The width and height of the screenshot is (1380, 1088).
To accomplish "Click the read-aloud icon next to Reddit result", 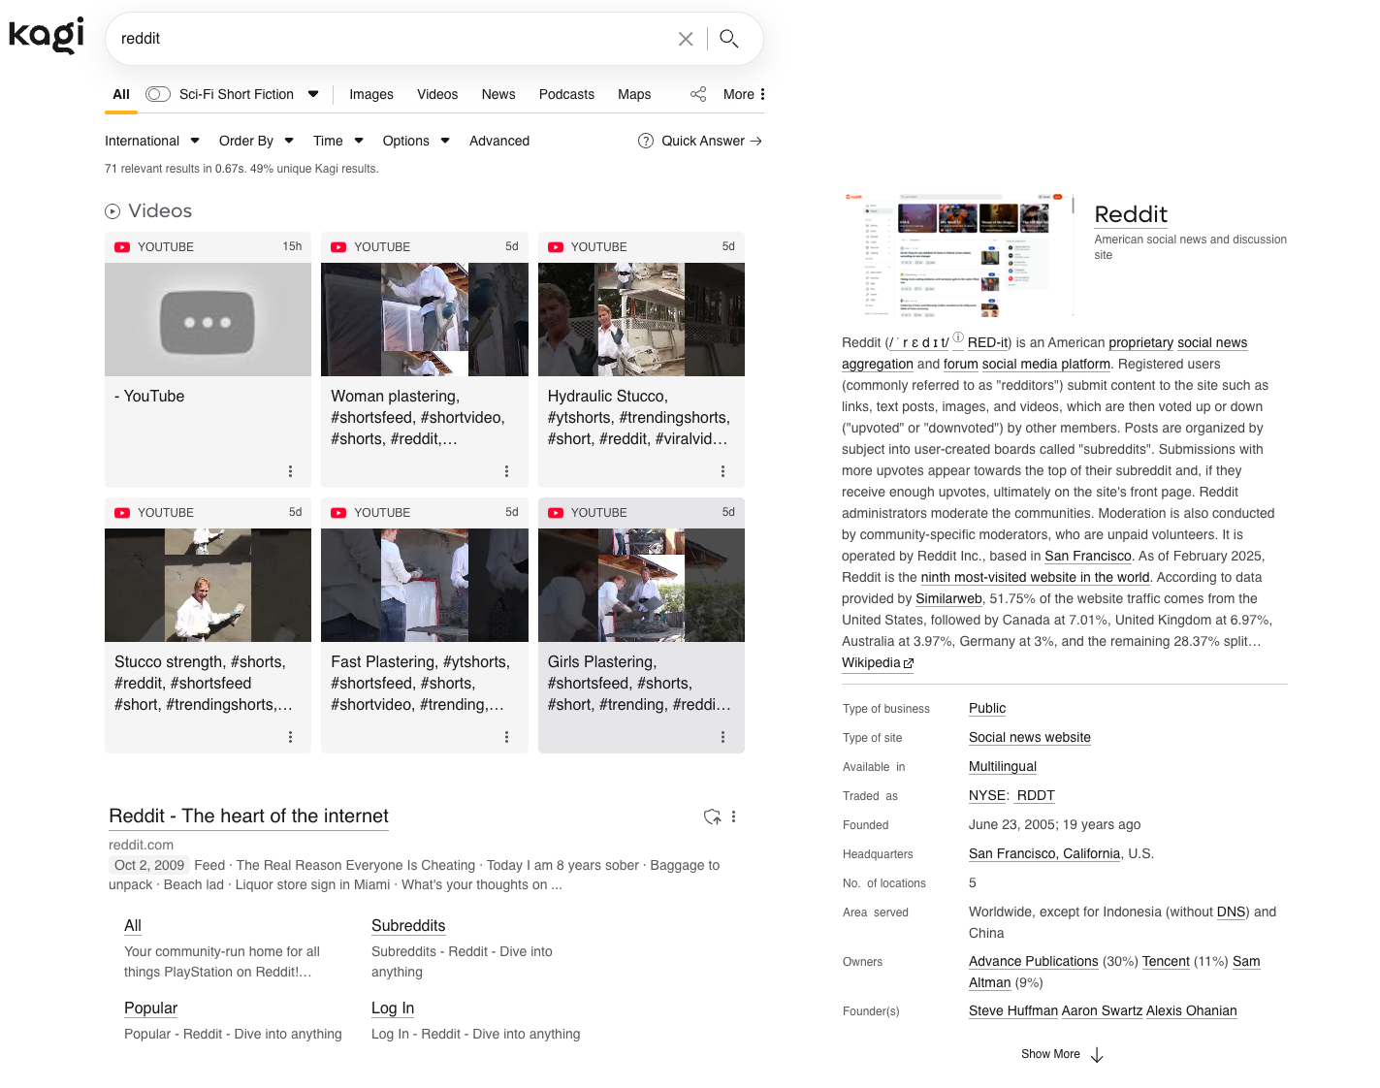I will [x=713, y=816].
